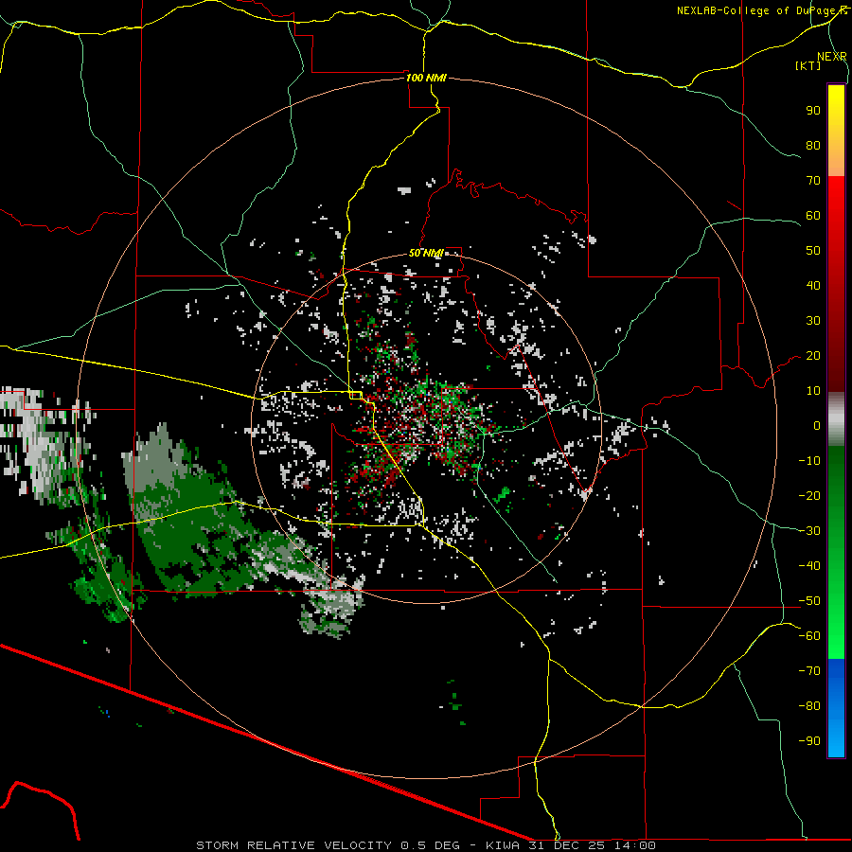852x852 pixels.
Task: Click the 80 value on the velocity scale
Action: pos(813,146)
